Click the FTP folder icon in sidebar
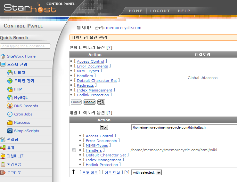Image resolution: width=237 pixels, height=182 pixels. (x=10, y=89)
